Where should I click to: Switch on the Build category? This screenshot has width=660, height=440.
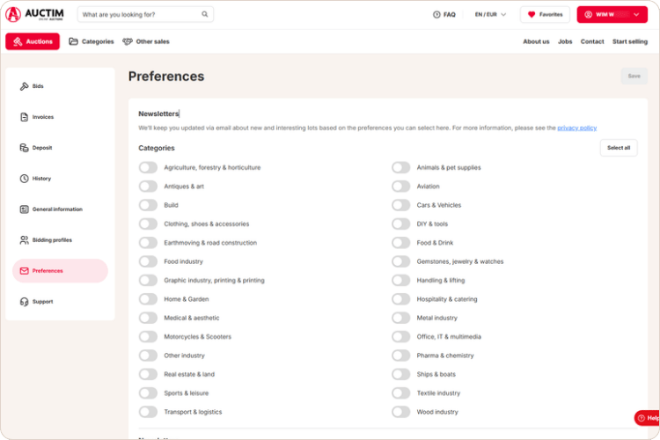(x=148, y=205)
